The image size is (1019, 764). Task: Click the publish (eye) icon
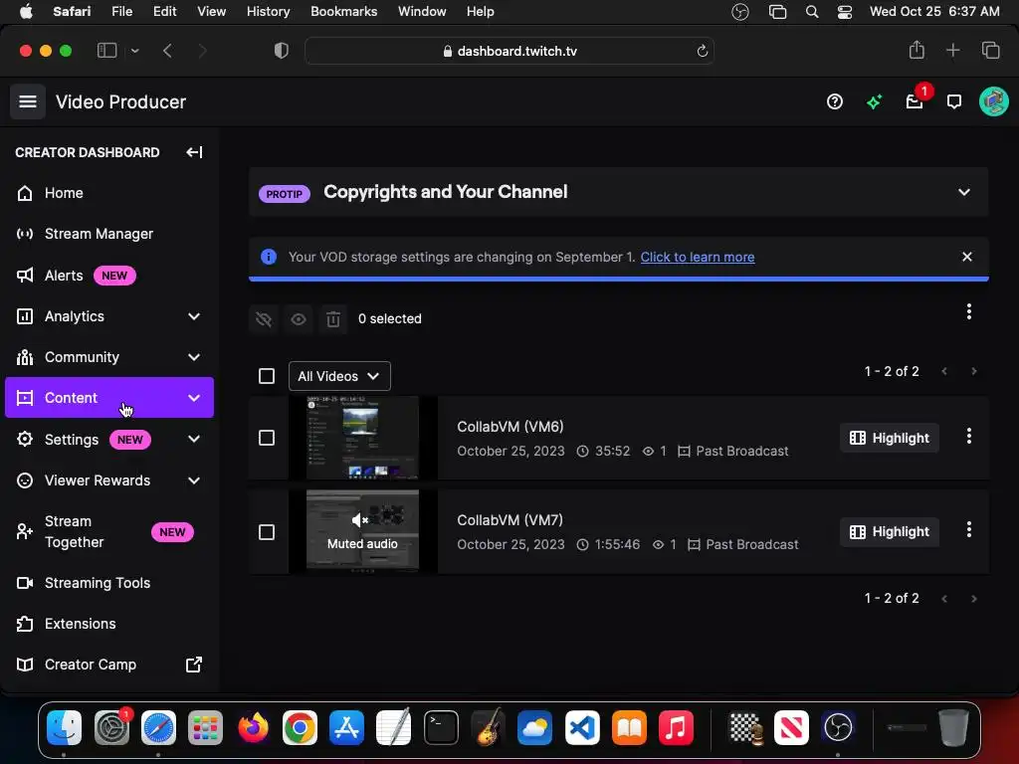[299, 319]
